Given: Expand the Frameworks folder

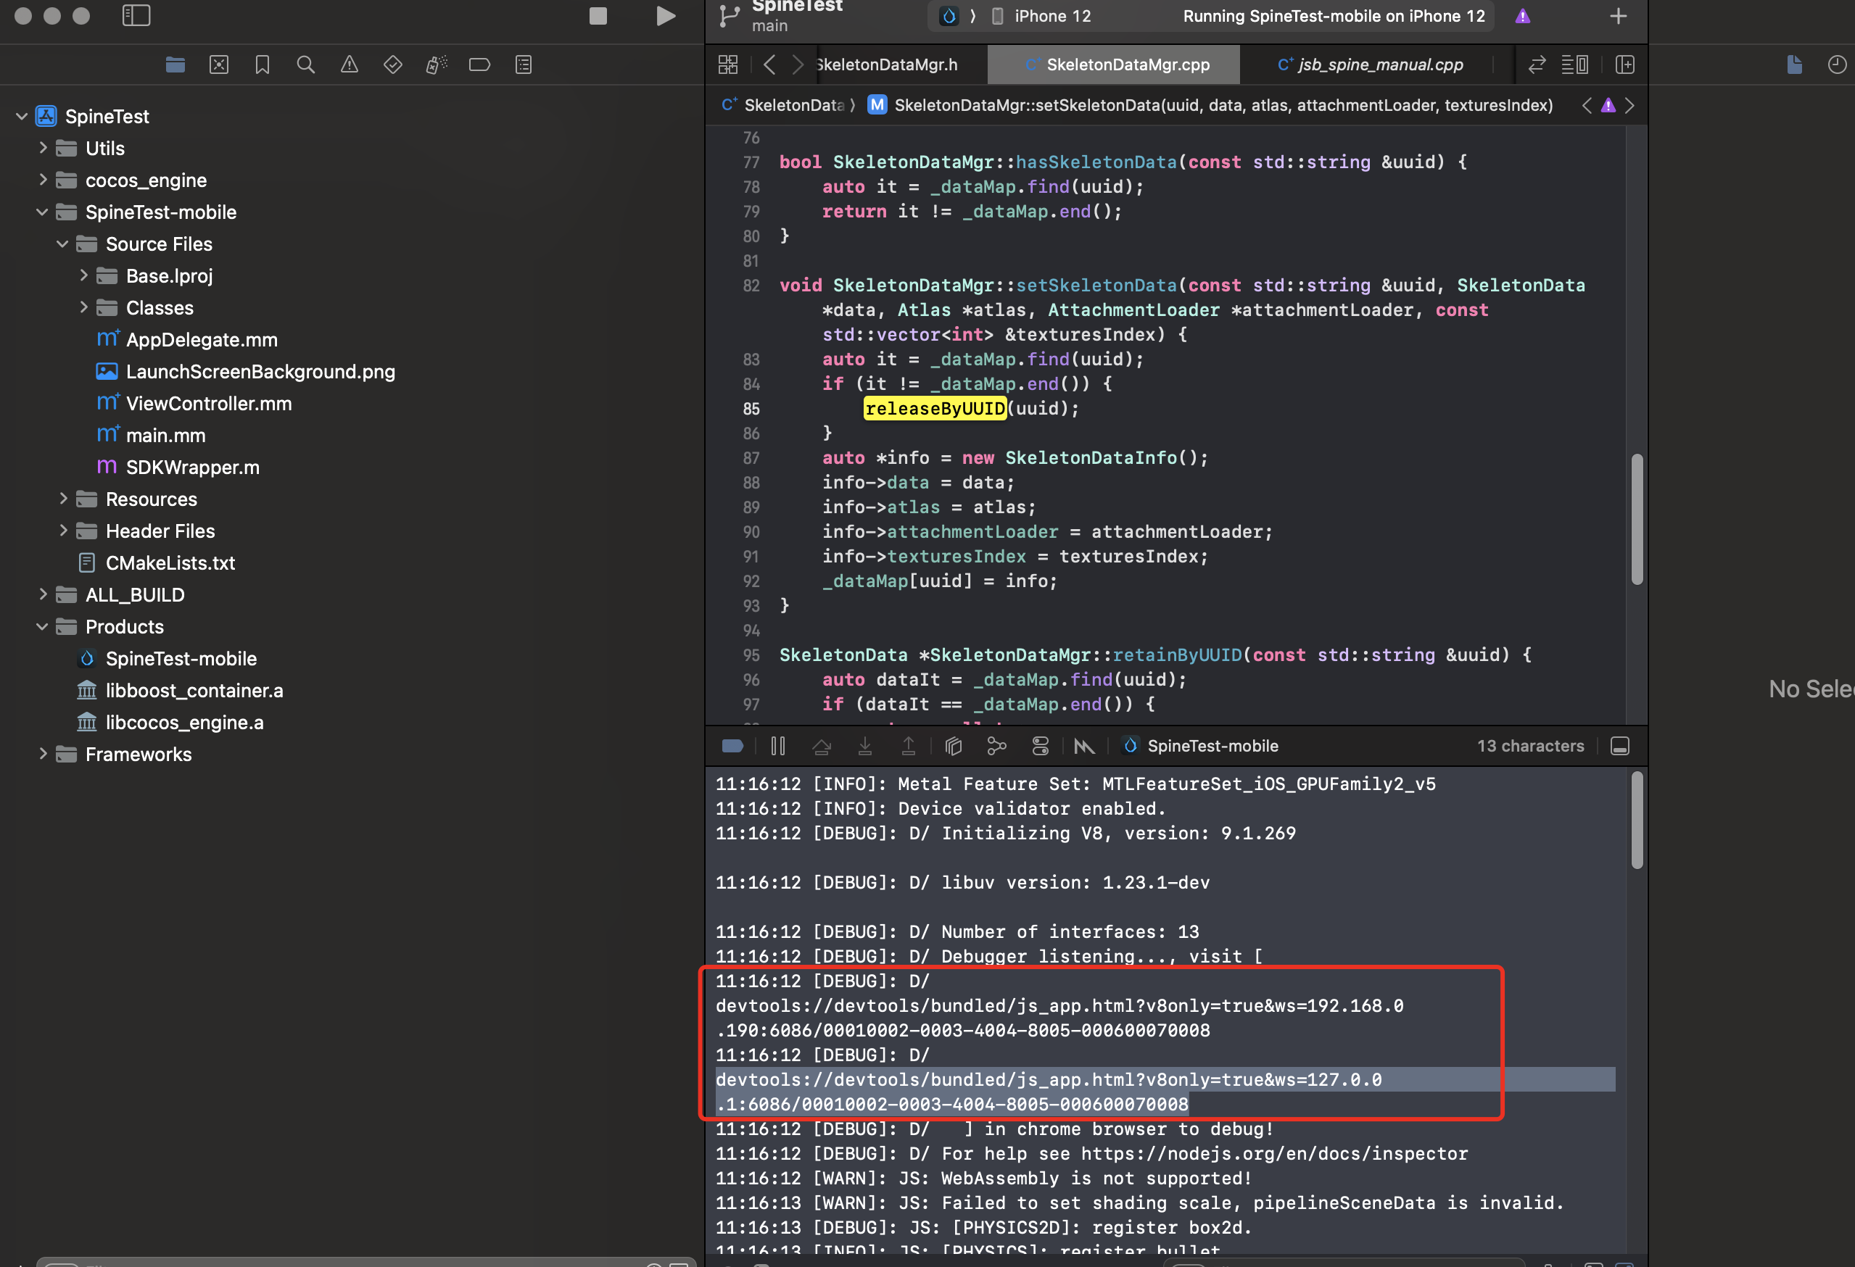Looking at the screenshot, I should 43,754.
